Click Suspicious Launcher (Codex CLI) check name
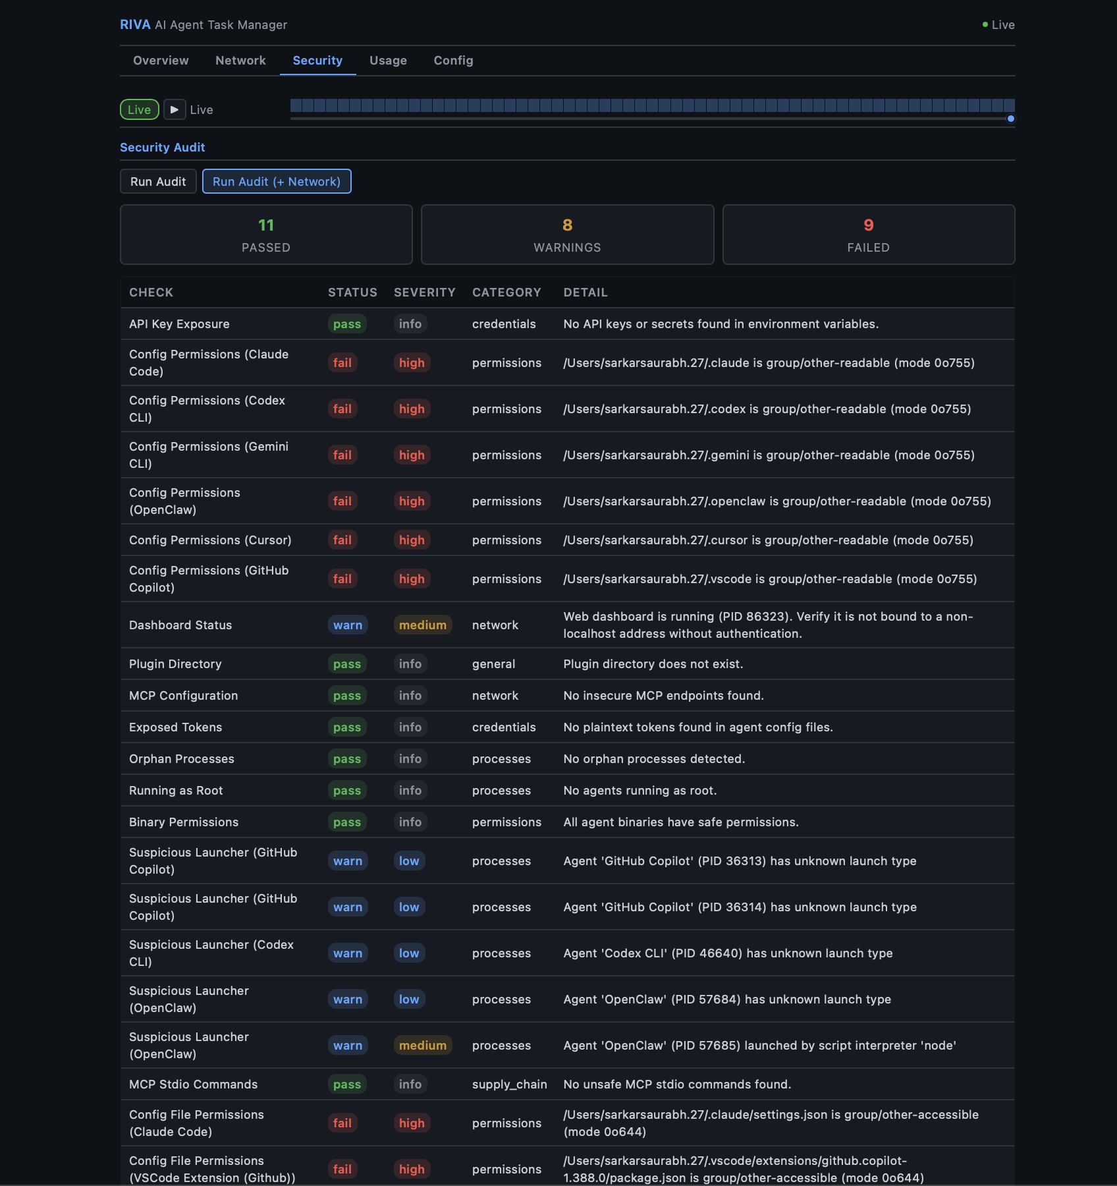 pyautogui.click(x=211, y=953)
